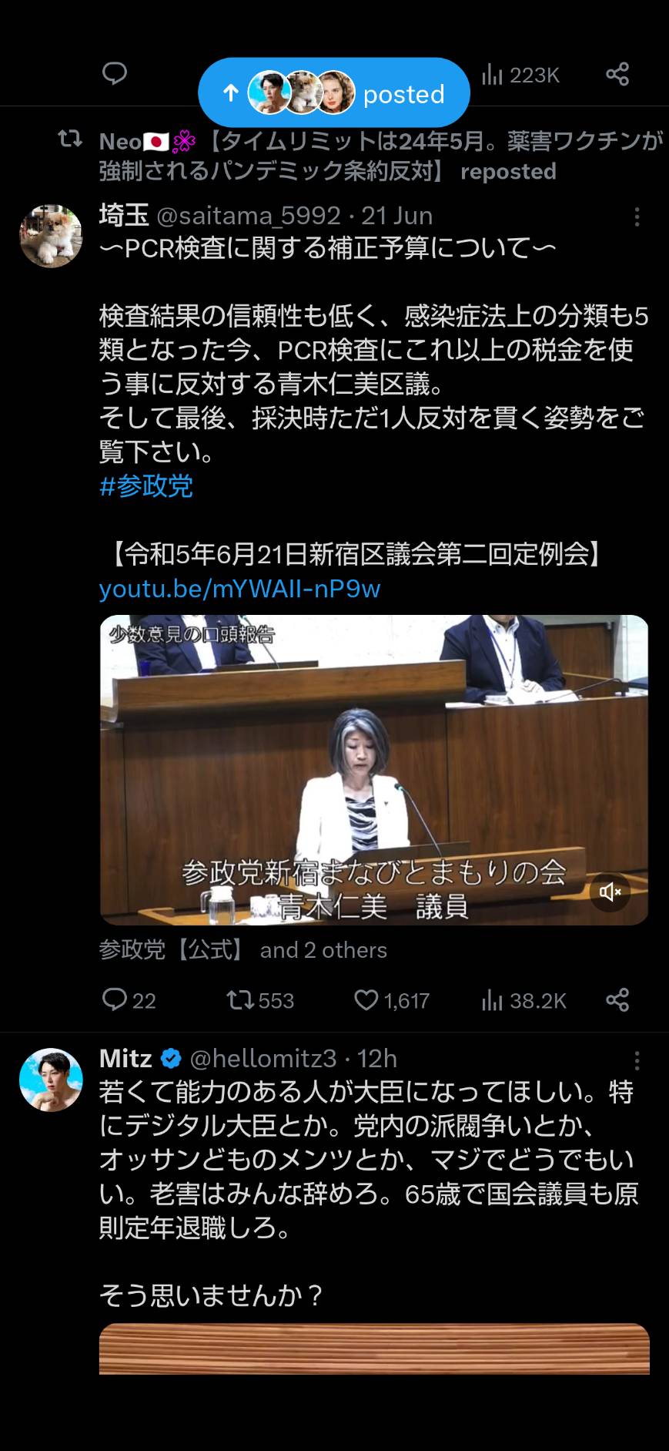669x1451 pixels.
Task: Play the 青木仁美 council video
Action: 374,770
